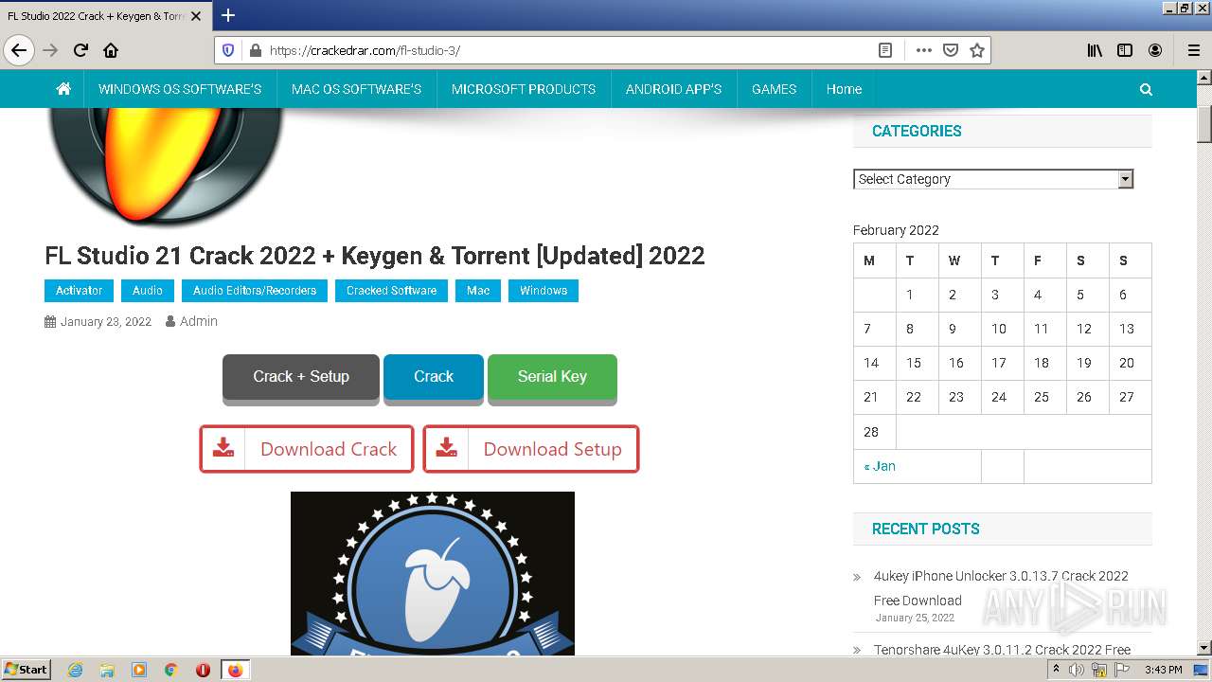Click taskbar clock 3:43 PM

pyautogui.click(x=1163, y=670)
